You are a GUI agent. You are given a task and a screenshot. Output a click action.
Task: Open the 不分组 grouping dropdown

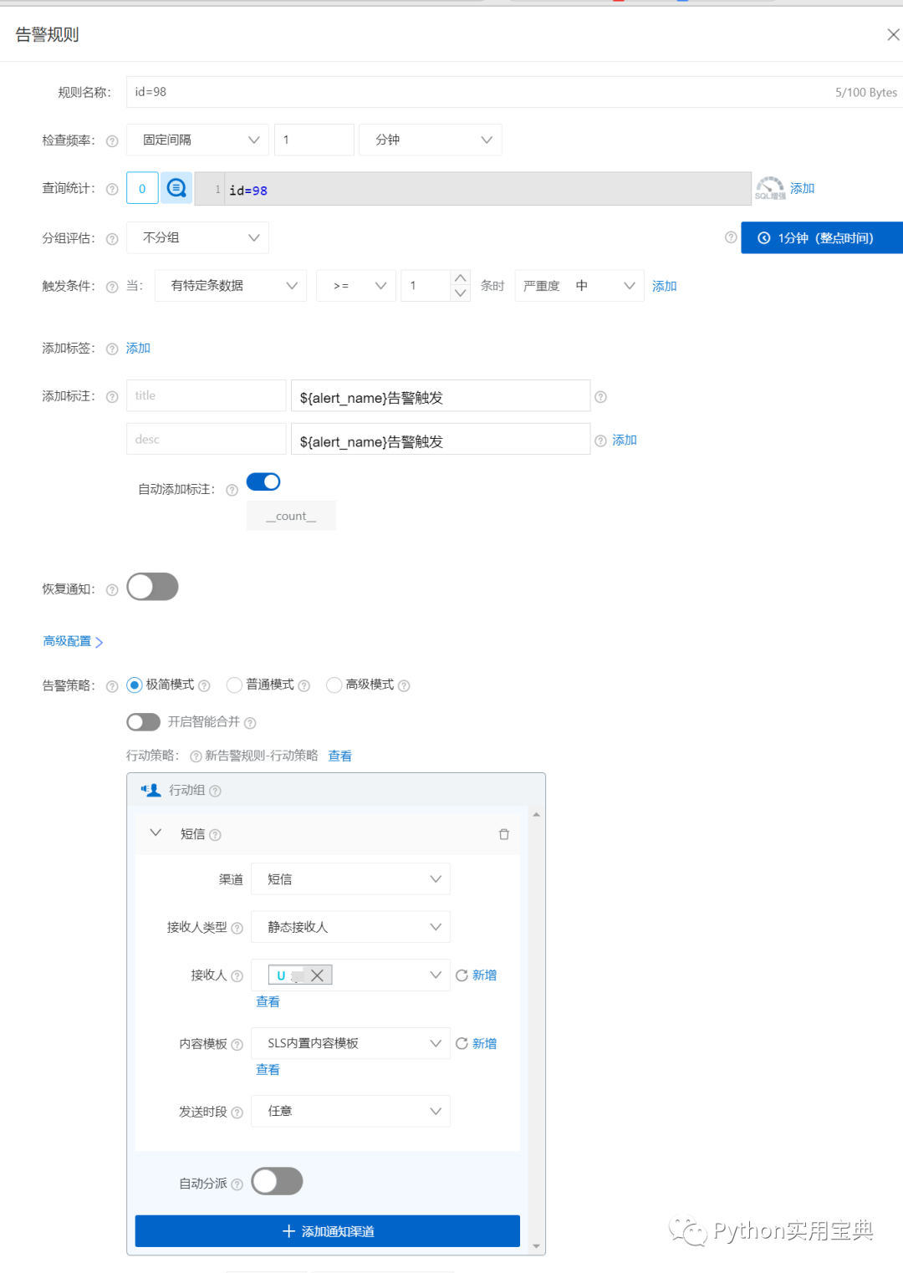pyautogui.click(x=197, y=237)
